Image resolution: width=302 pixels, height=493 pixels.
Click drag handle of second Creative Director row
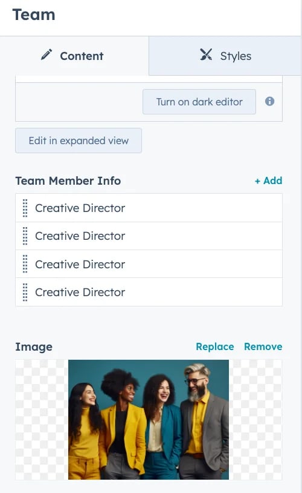25,236
